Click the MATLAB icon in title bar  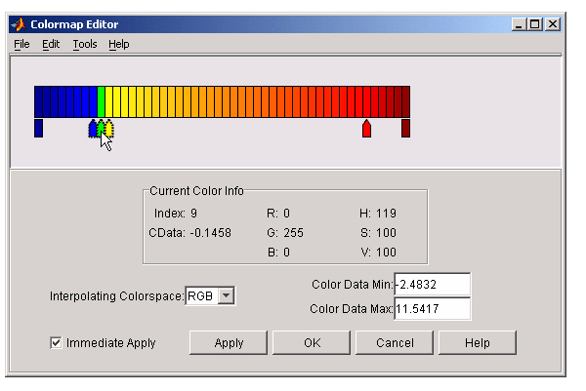tap(20, 23)
